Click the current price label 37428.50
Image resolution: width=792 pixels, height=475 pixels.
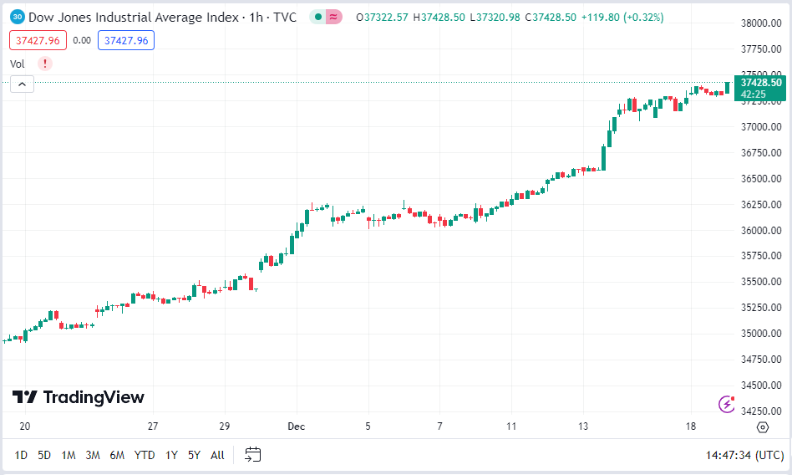click(760, 88)
